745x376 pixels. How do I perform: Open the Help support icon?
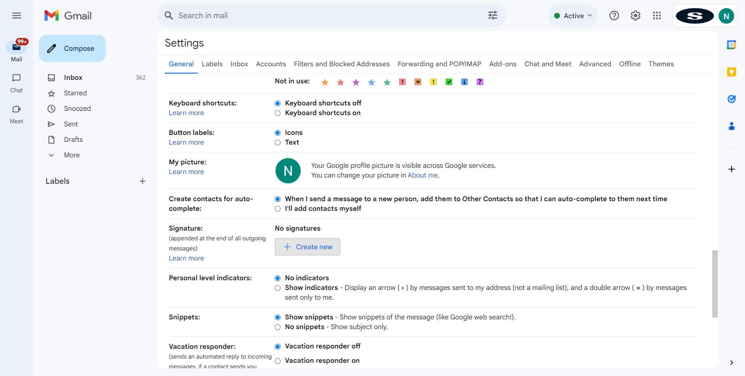614,16
